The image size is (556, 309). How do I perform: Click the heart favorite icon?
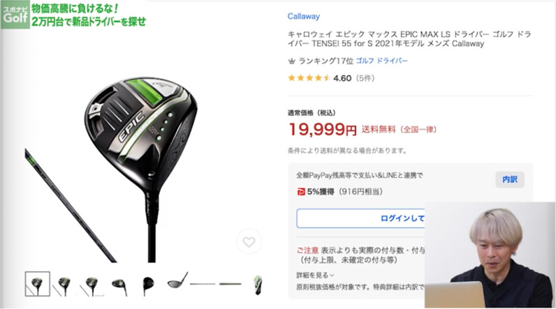(x=249, y=242)
